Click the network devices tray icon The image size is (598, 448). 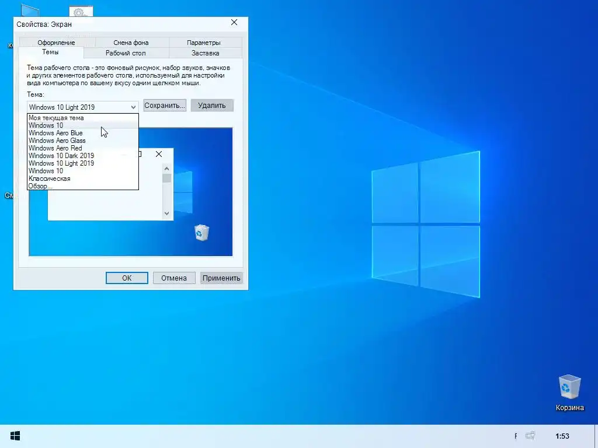[530, 436]
